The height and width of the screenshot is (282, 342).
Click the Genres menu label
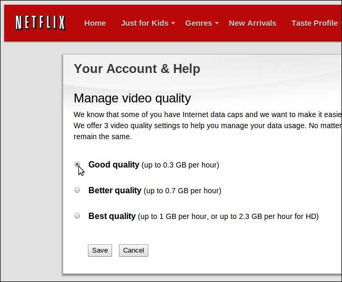click(198, 23)
